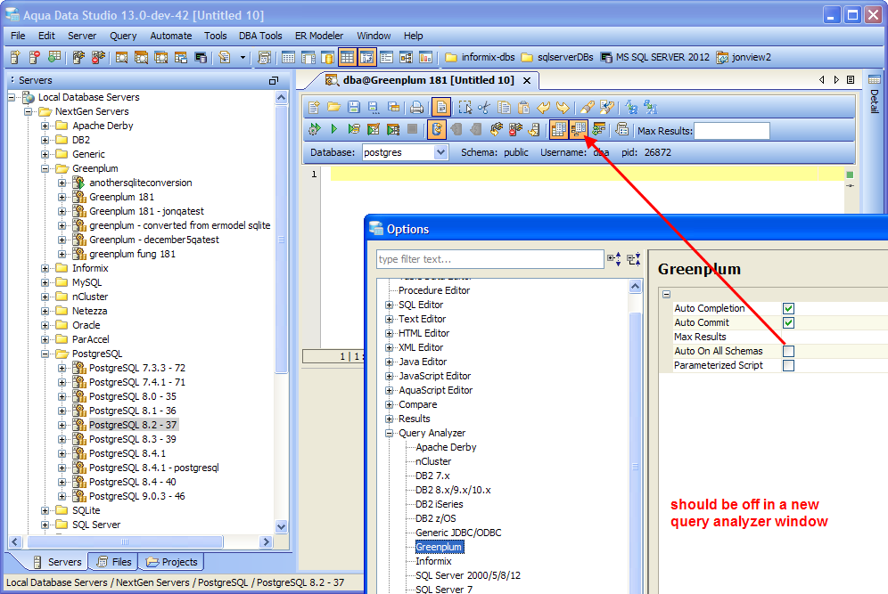The width and height of the screenshot is (888, 594).
Task: Click the black-screen database console icon
Action: coord(200,57)
